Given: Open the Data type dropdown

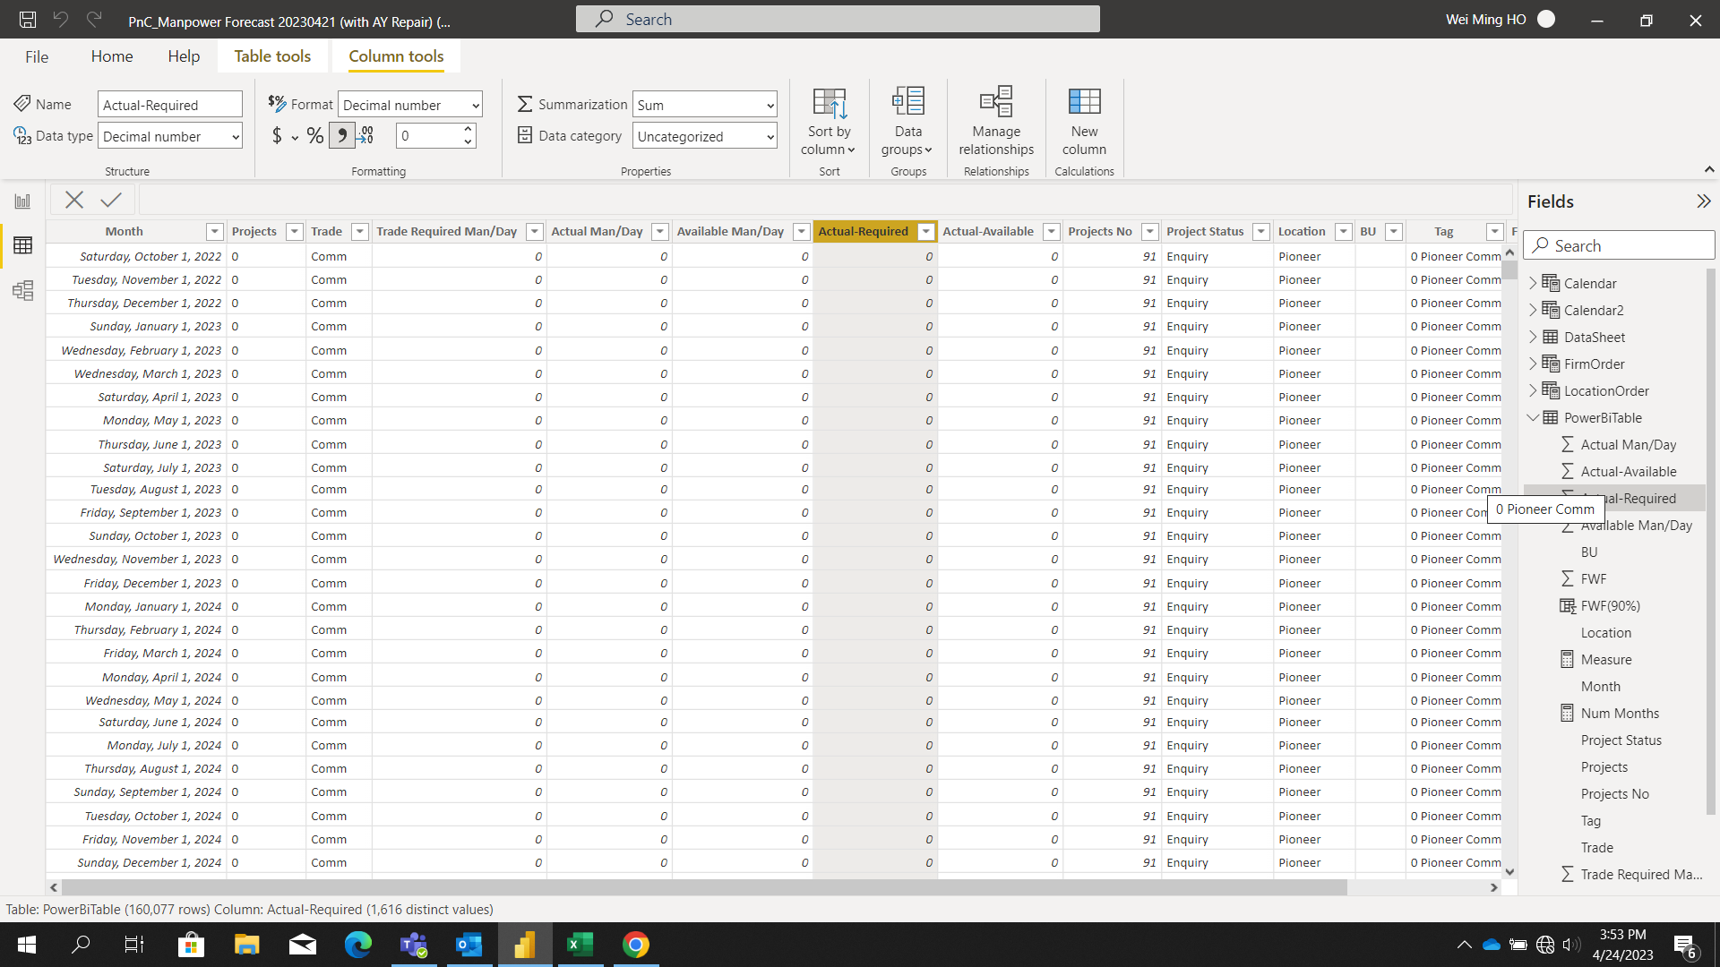Looking at the screenshot, I should [170, 136].
